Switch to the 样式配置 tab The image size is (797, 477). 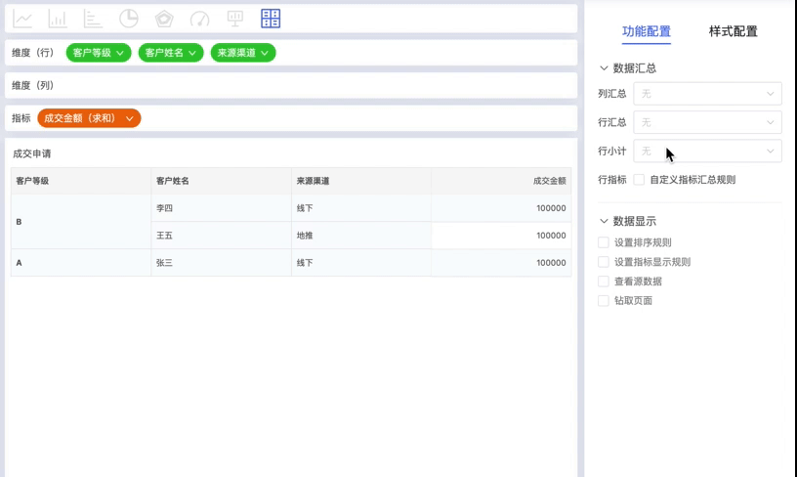tap(733, 31)
